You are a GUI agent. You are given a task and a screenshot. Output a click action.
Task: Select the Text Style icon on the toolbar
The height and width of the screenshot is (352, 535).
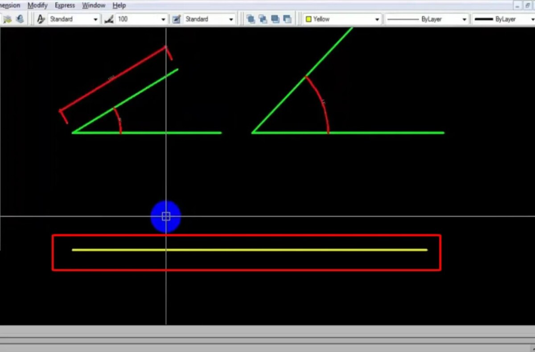pyautogui.click(x=40, y=19)
